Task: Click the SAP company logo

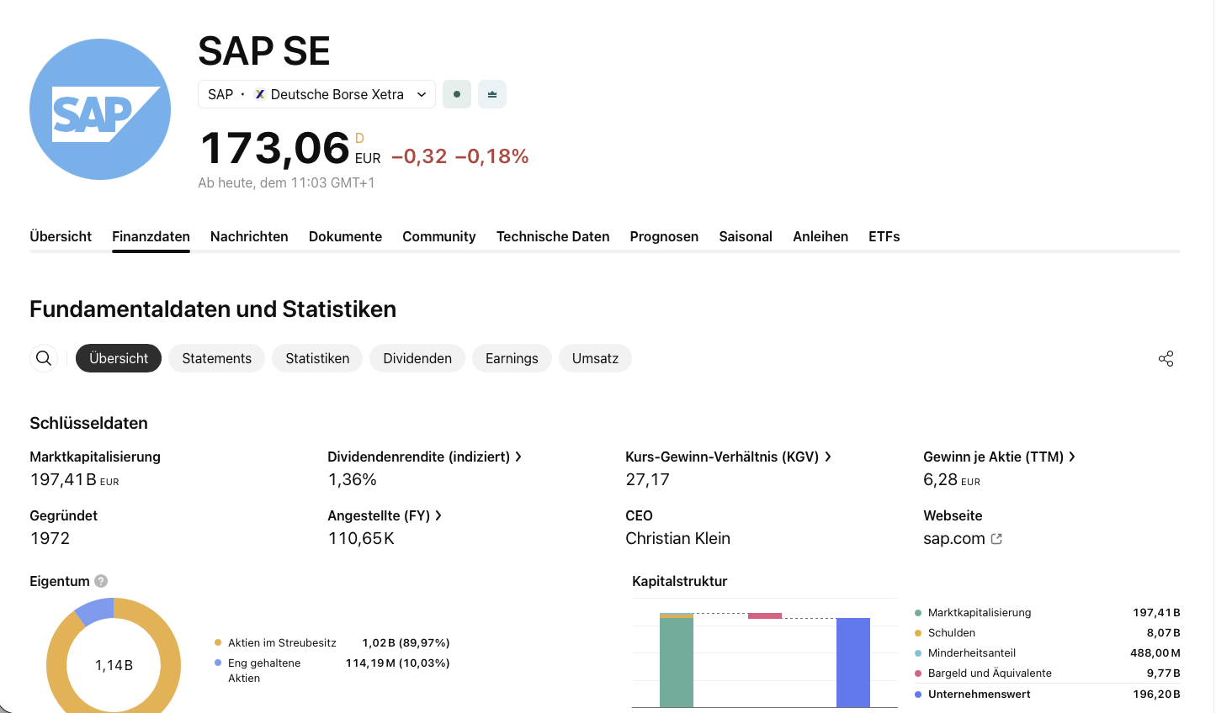Action: [x=99, y=108]
